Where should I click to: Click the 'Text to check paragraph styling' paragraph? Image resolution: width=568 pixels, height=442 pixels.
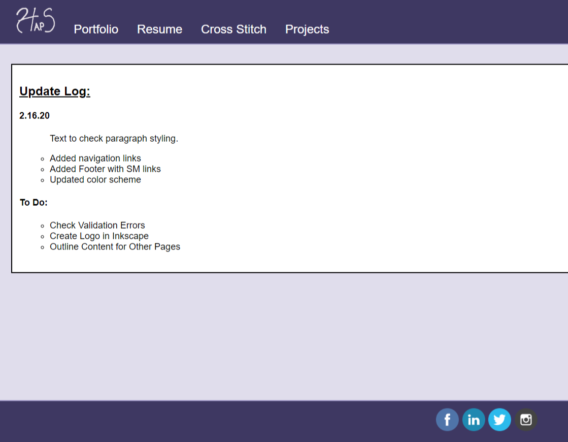[x=114, y=139]
